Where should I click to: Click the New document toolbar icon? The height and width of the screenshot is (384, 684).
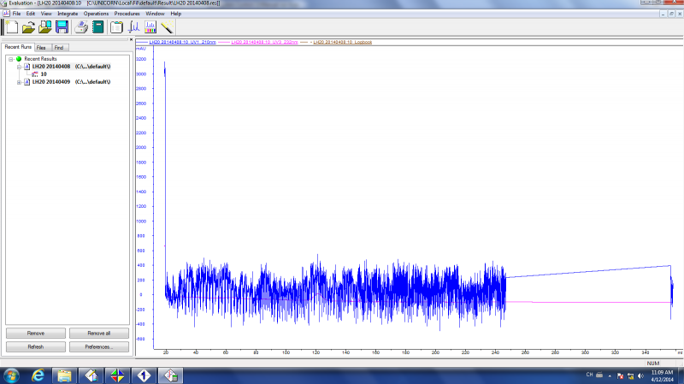12,27
